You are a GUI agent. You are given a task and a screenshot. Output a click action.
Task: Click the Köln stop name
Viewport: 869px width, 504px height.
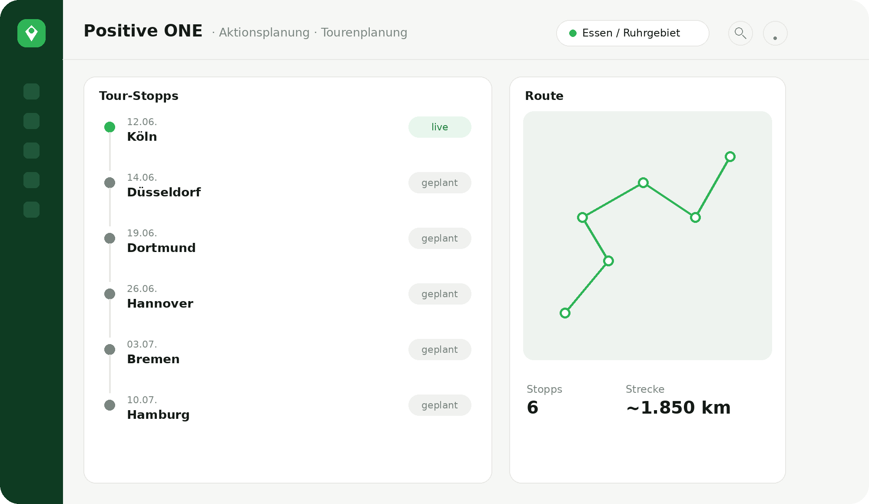(142, 136)
